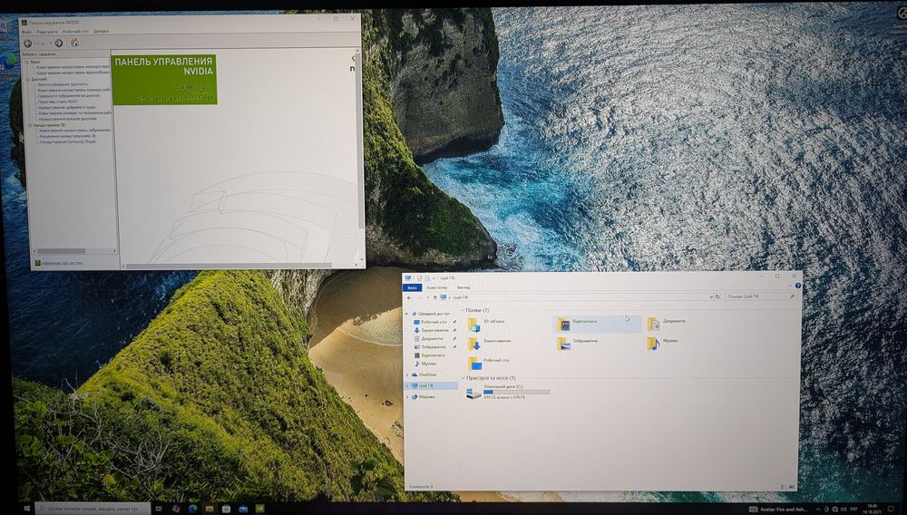Image resolution: width=907 pixels, height=515 pixels.
Task: Select Документи in quick access sidebar
Action: click(429, 339)
